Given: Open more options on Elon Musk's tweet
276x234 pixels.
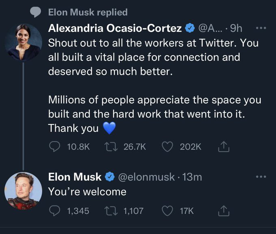Looking at the screenshot, I should (x=262, y=177).
